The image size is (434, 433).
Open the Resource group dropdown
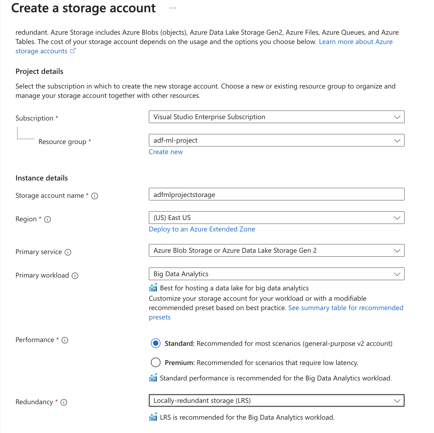point(276,140)
